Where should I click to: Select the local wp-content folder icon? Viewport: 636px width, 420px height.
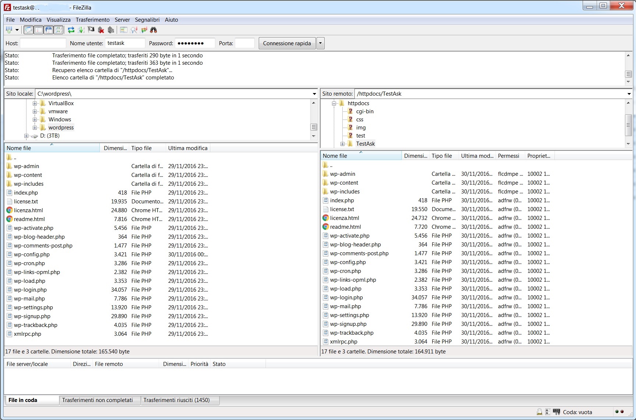tap(10, 175)
